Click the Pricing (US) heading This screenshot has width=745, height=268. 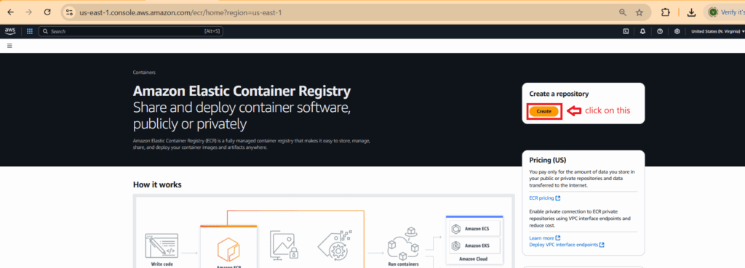point(548,160)
